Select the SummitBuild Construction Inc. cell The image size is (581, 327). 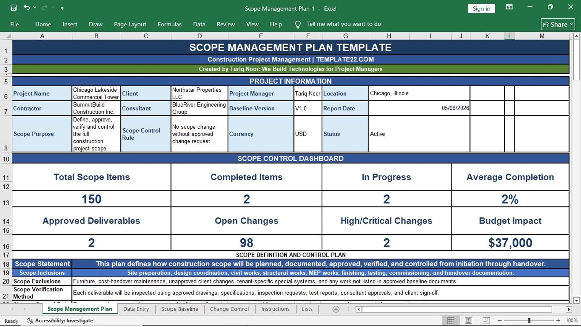click(x=96, y=108)
